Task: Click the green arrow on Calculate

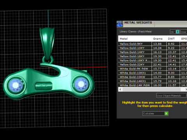Action: pyautogui.click(x=166, y=114)
